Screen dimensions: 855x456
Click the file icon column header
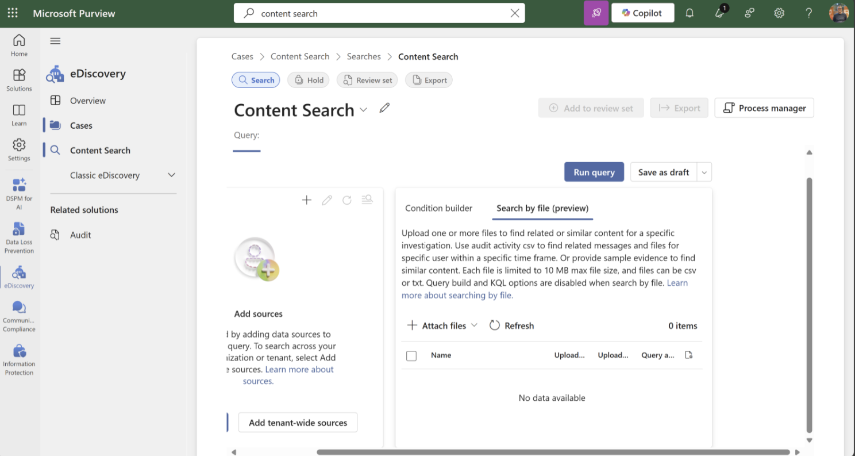pyautogui.click(x=689, y=355)
